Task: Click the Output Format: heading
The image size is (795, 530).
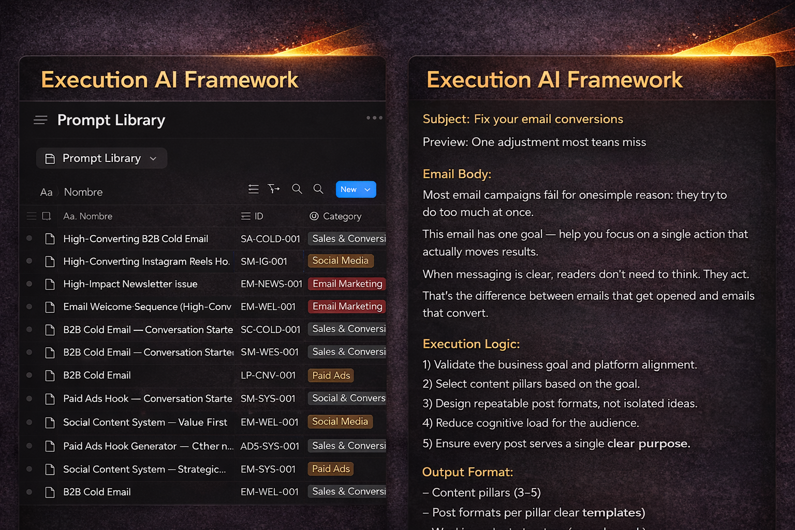Action: 467,472
